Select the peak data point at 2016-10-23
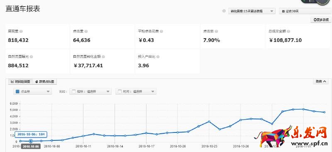 209,121
